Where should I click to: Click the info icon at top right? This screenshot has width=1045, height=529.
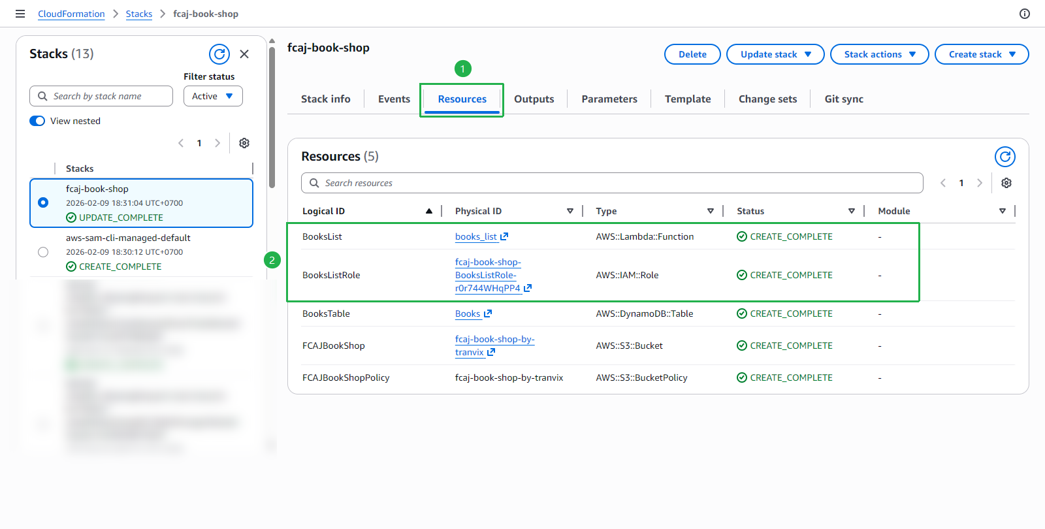click(x=1025, y=14)
